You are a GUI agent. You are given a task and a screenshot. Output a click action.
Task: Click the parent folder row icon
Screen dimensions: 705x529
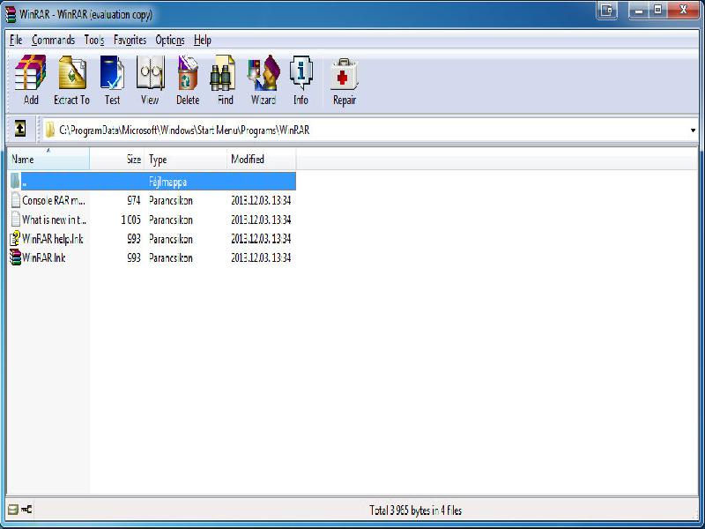[x=15, y=181]
